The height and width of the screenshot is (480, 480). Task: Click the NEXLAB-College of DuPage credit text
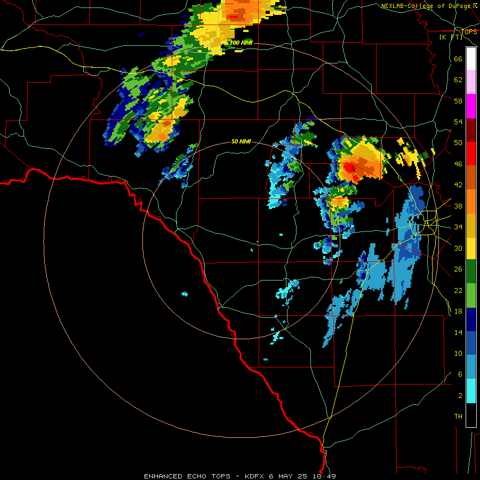(426, 6)
